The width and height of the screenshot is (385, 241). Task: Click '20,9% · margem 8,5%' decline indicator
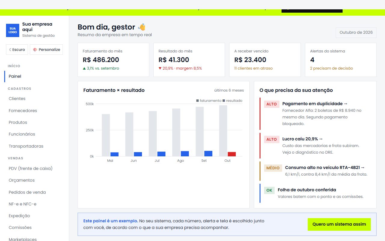pyautogui.click(x=180, y=68)
